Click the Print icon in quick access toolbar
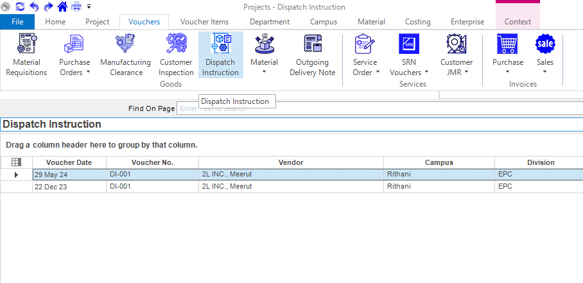Image resolution: width=583 pixels, height=283 pixels. click(x=76, y=6)
